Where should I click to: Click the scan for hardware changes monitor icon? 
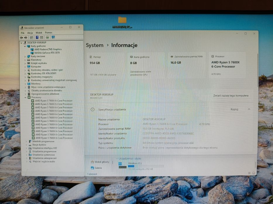click(53, 37)
